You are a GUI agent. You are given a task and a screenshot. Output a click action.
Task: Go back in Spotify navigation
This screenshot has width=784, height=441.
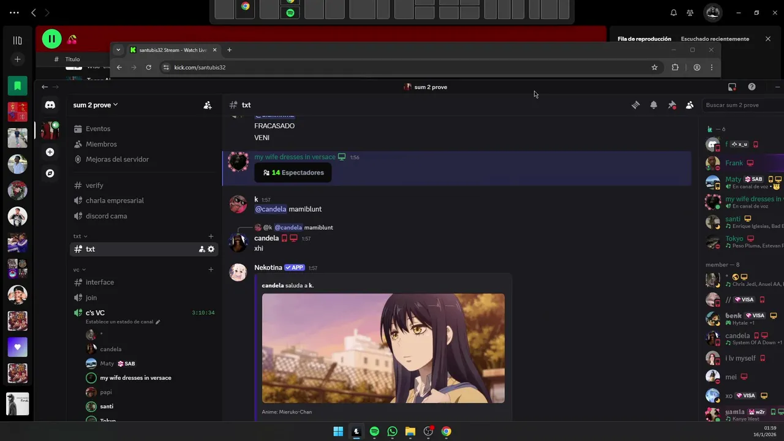coord(34,12)
